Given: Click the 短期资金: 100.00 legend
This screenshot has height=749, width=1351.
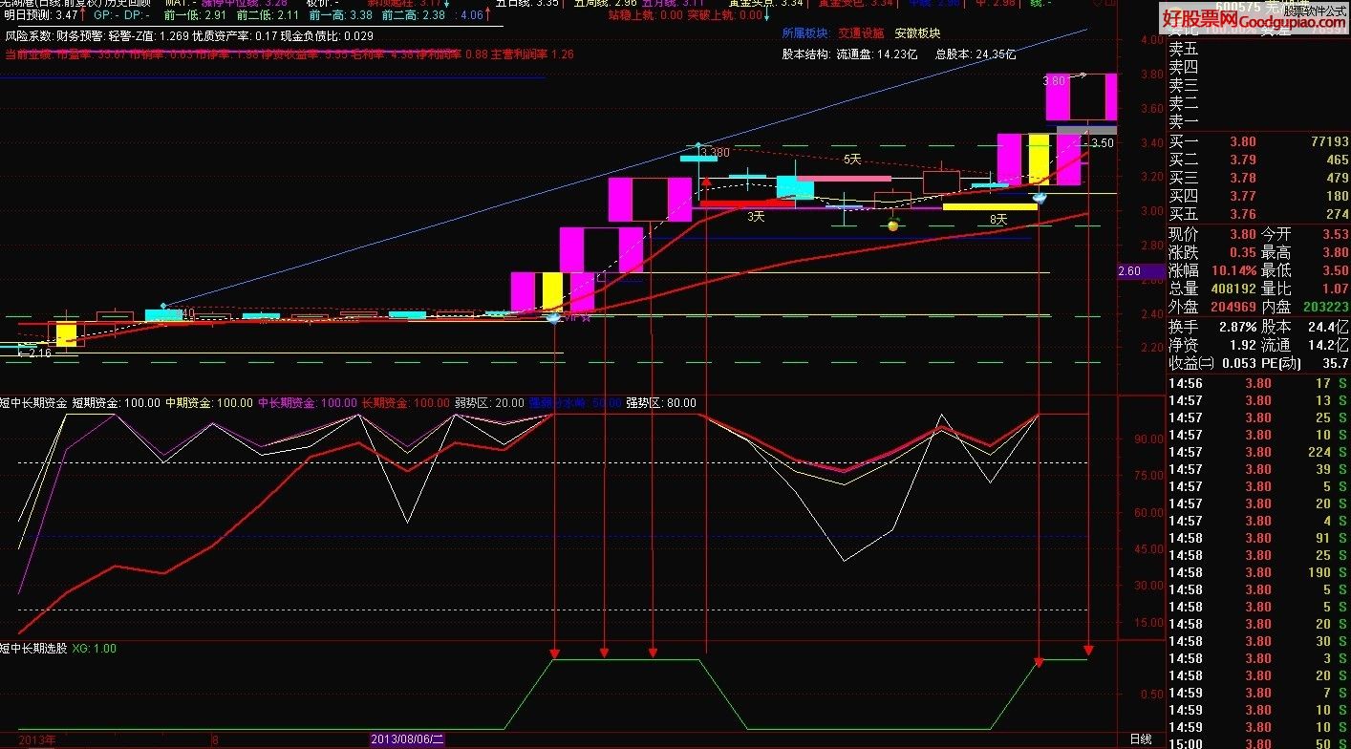Looking at the screenshot, I should point(116,403).
